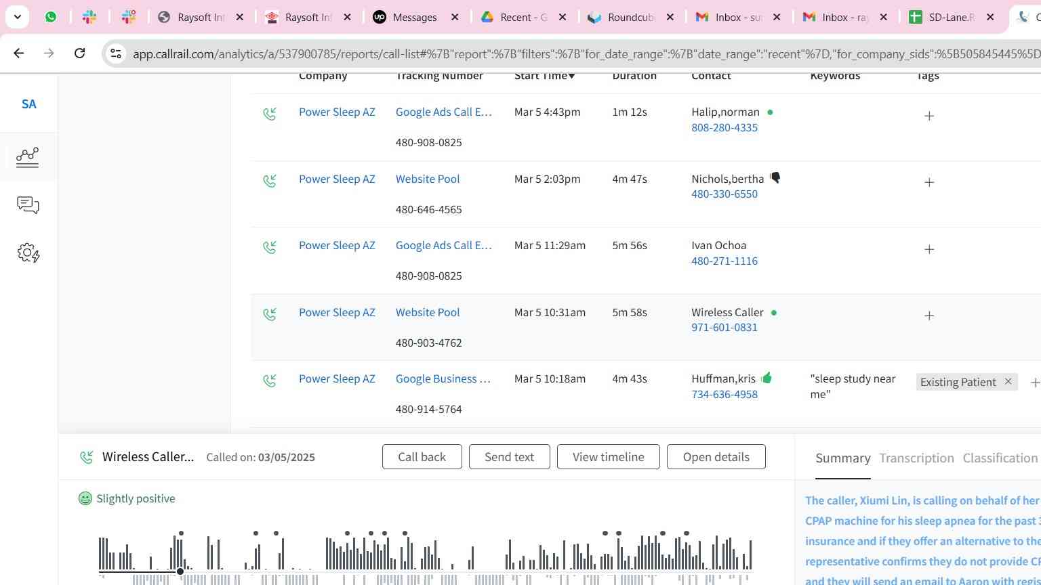This screenshot has width=1041, height=585.
Task: Click phone number 480-271-1116
Action: click(x=724, y=261)
